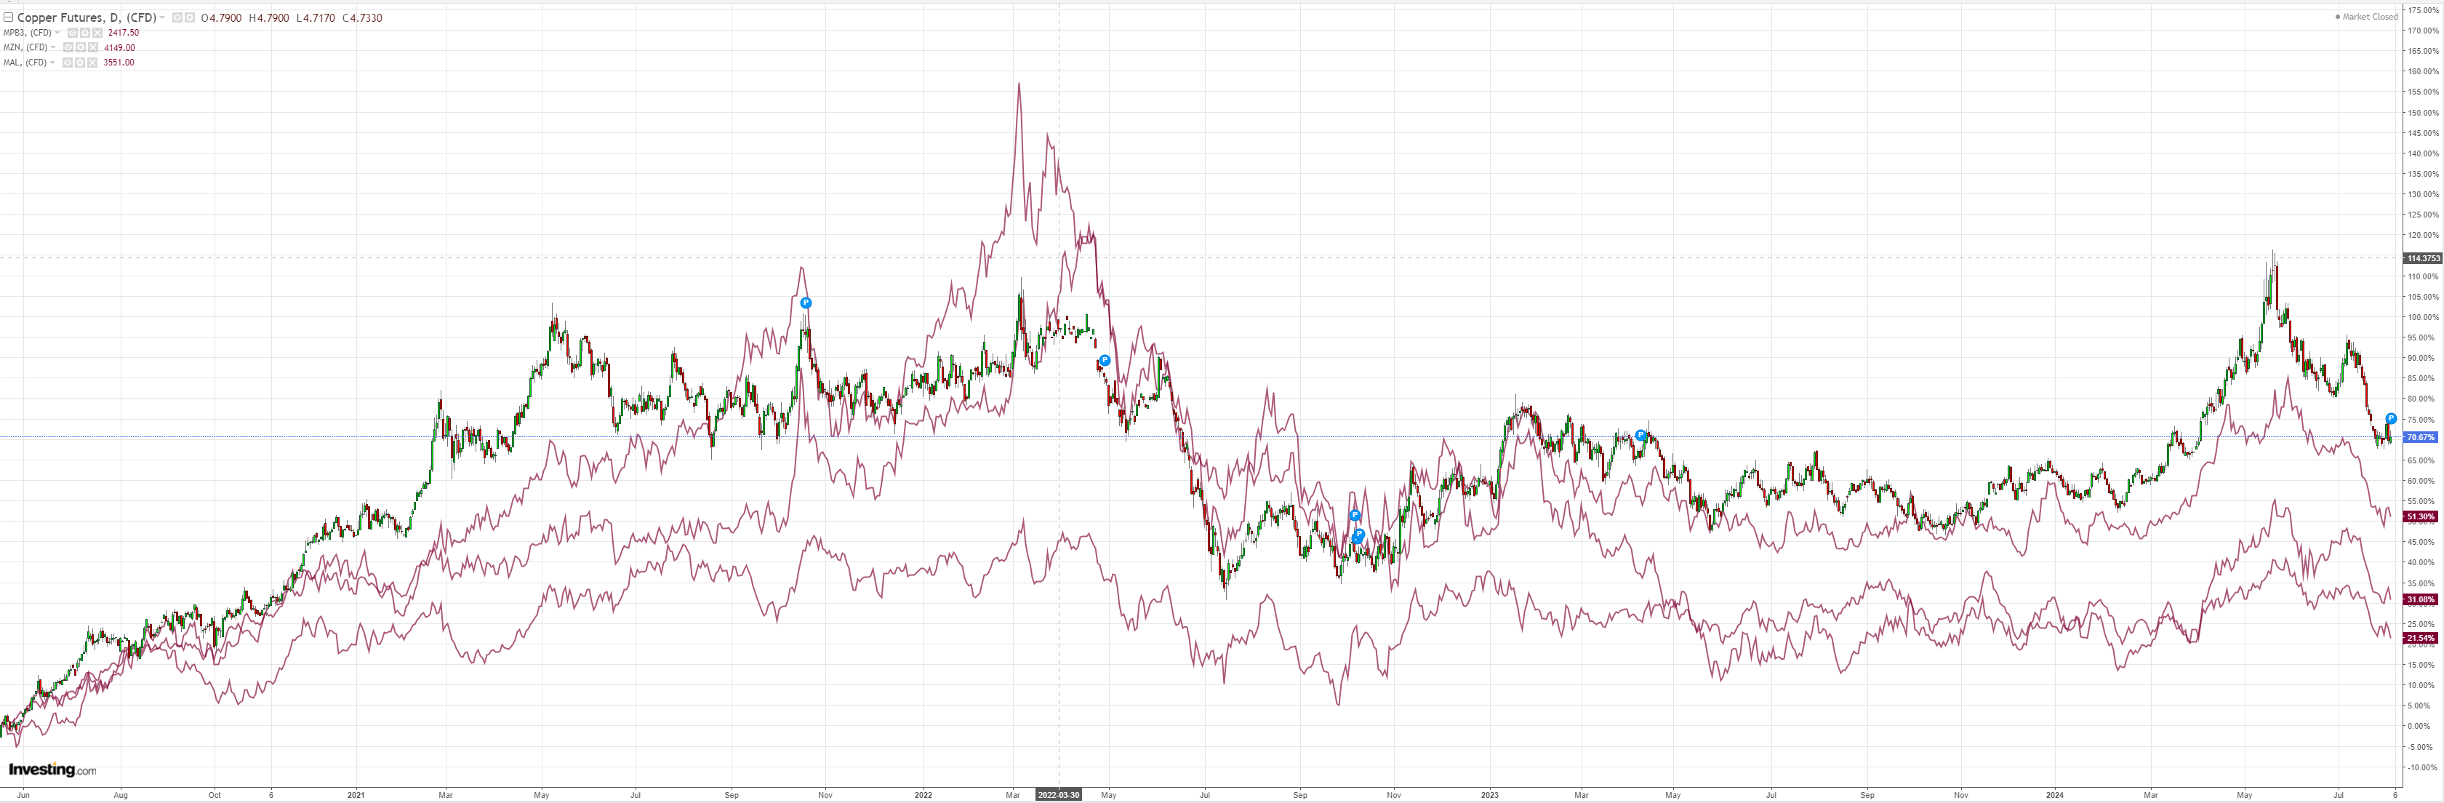This screenshot has height=803, width=2444.
Task: Click the 114.3753 crosshair price label
Action: tap(2422, 258)
